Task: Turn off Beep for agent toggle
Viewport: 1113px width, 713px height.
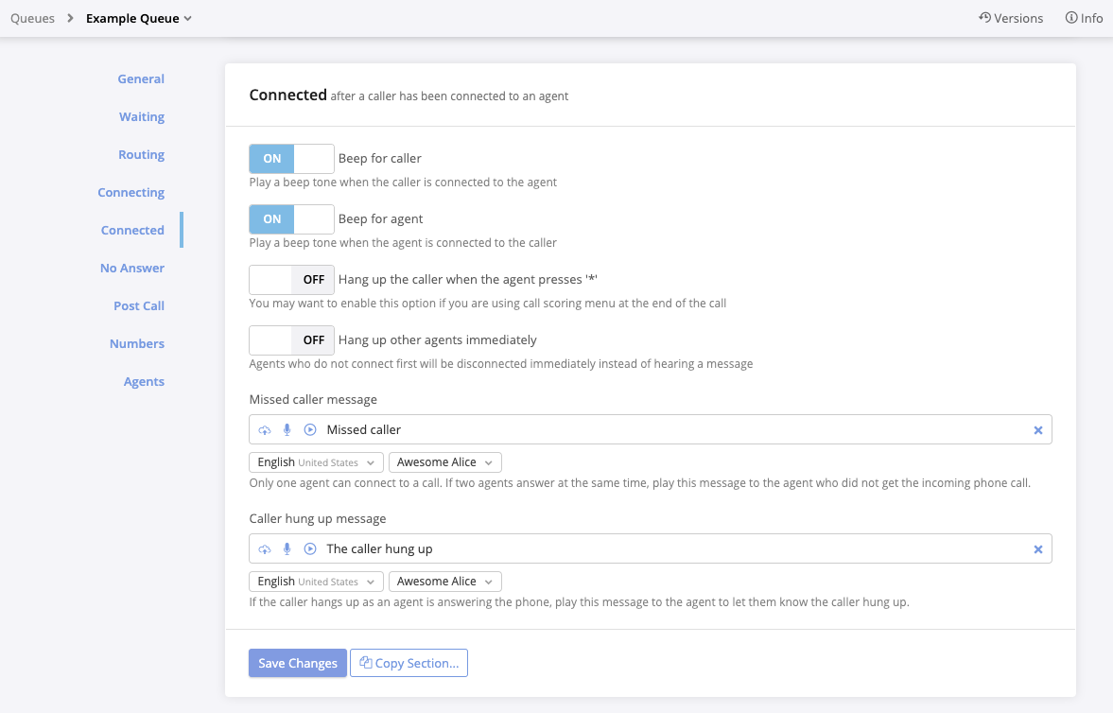Action: point(291,219)
